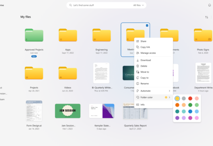Click the Folder color palette icon
The width and height of the screenshot is (213, 146).
click(138, 97)
